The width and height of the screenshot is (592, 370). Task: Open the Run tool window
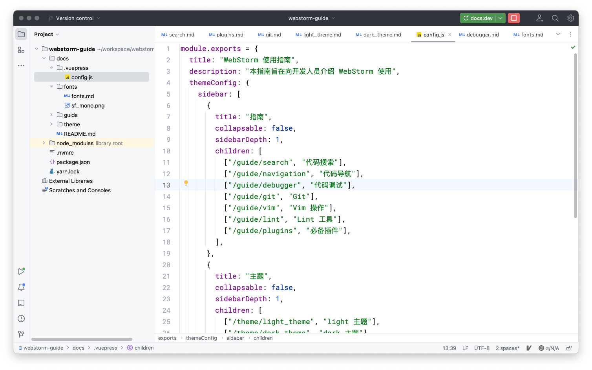coord(21,272)
